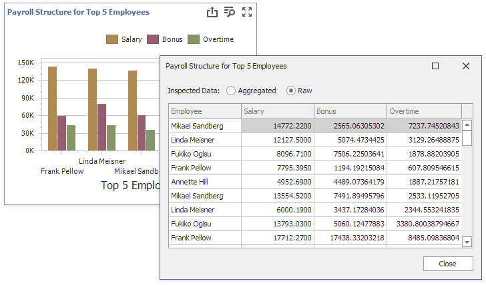Maximize the Payroll Structure dialog window
Viewport: 486px width, 285px height.
435,66
